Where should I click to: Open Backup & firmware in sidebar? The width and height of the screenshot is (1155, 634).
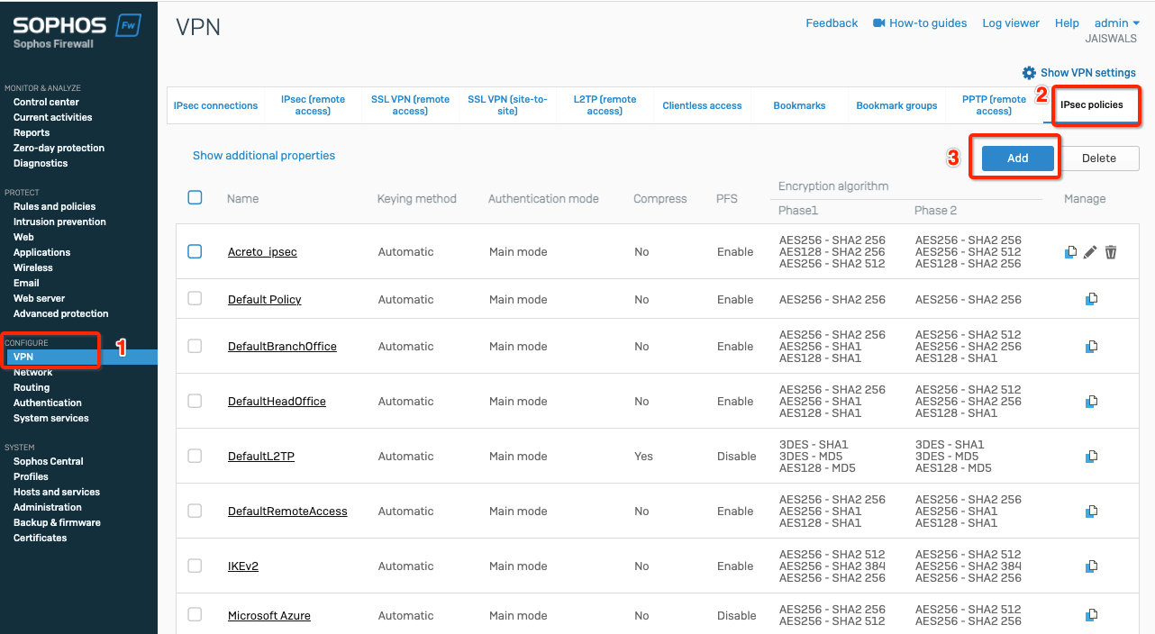click(x=57, y=522)
